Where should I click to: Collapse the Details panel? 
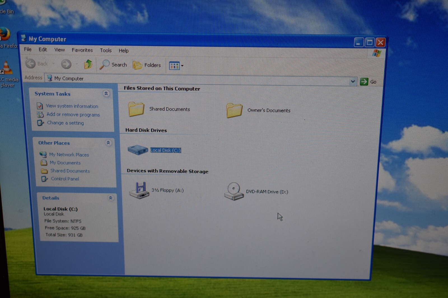111,198
